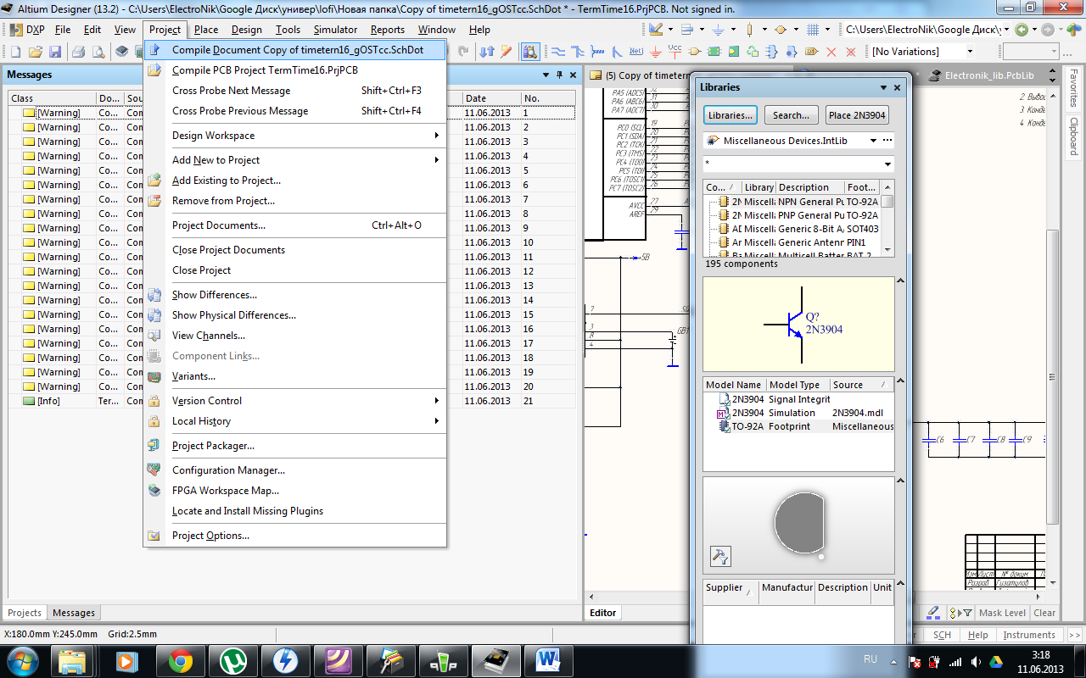Click the green Back navigation arrow
Image resolution: width=1086 pixels, height=678 pixels.
[x=1022, y=30]
